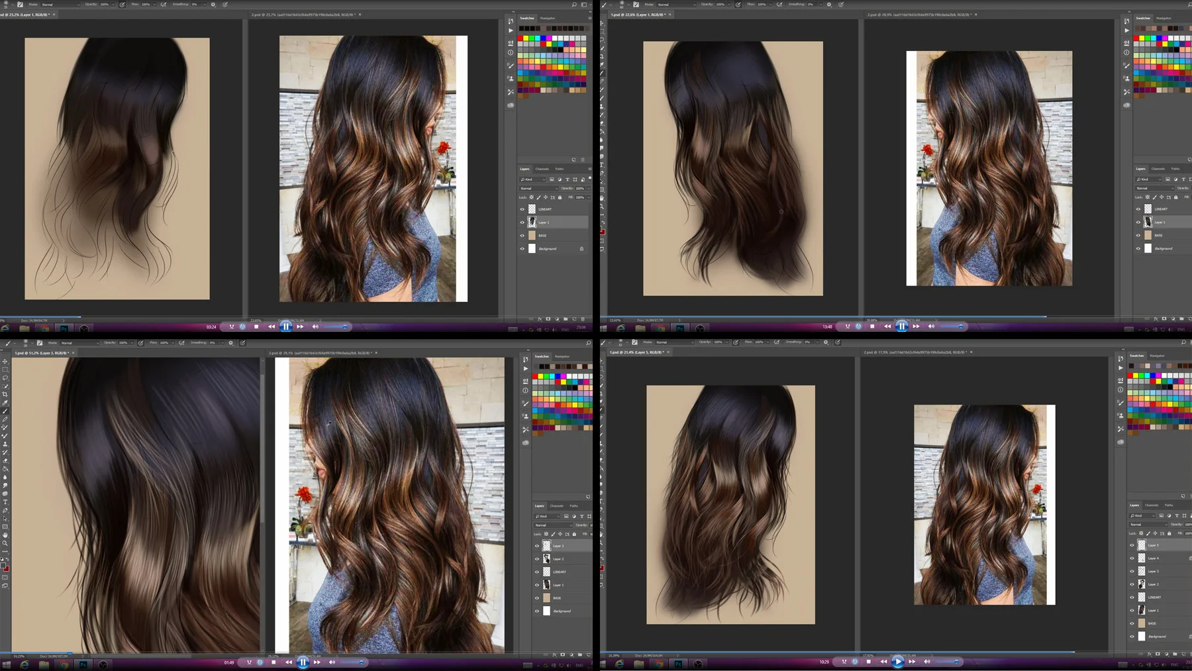Select the Pen tool in bottom-left window
The image size is (1192, 671).
tap(5, 510)
